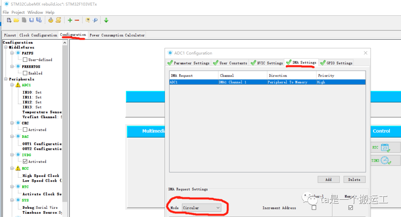Viewport: 401px width, 217px height.
Task: Collapse the FATFS tree expander
Action: (12, 53)
